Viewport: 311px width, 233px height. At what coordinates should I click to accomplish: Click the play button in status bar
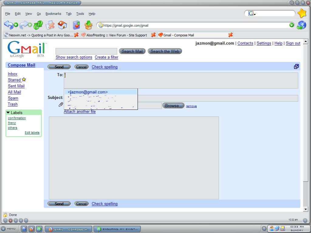click(5, 220)
